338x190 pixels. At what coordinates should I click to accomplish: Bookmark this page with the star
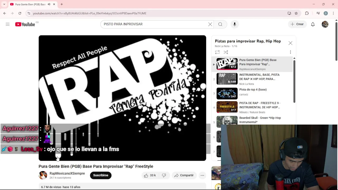[x=296, y=13]
